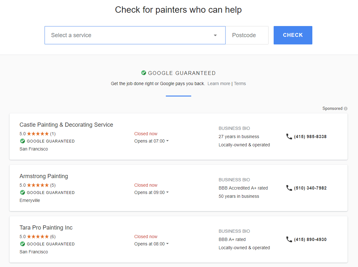
Task: Click 'Check for painters who can help' heading
Action: coord(178,10)
